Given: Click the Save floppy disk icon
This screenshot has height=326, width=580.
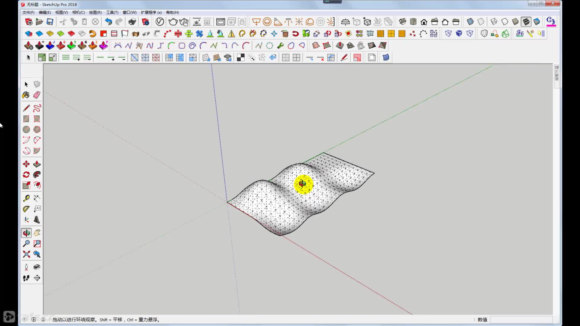Looking at the screenshot, I should (x=50, y=22).
